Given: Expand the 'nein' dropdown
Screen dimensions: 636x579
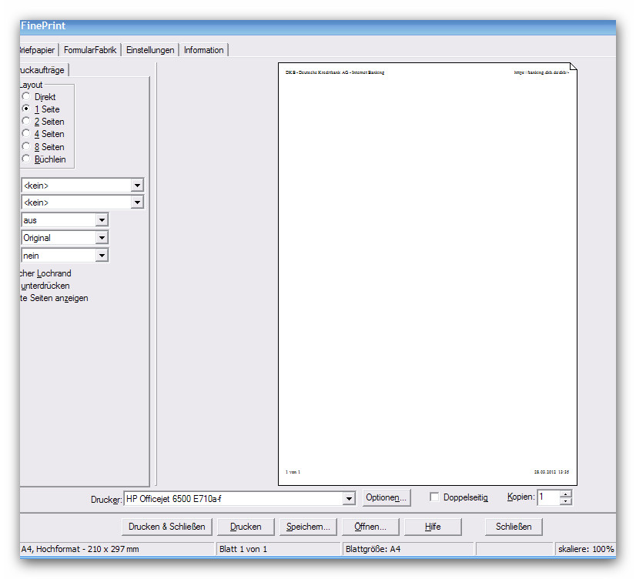Looking at the screenshot, I should tap(102, 256).
